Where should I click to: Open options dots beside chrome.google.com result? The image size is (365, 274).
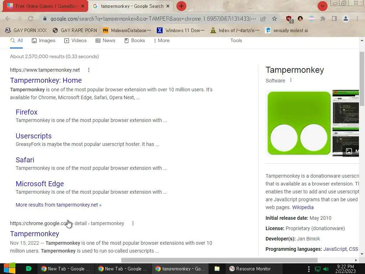133,223
